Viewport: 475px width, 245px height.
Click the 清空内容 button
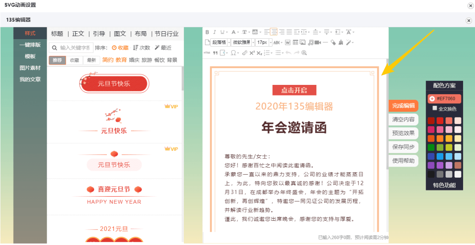[403, 119]
